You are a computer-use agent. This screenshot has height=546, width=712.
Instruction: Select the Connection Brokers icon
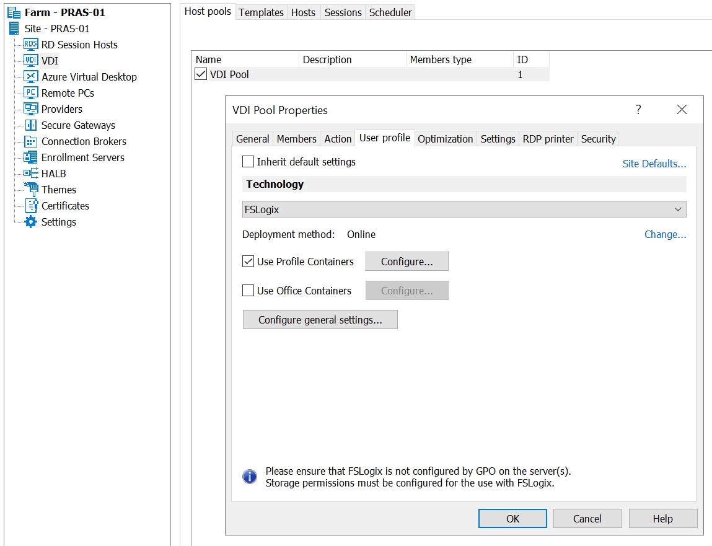click(31, 141)
